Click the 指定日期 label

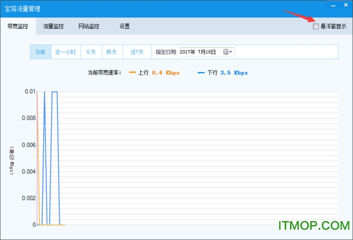click(166, 52)
